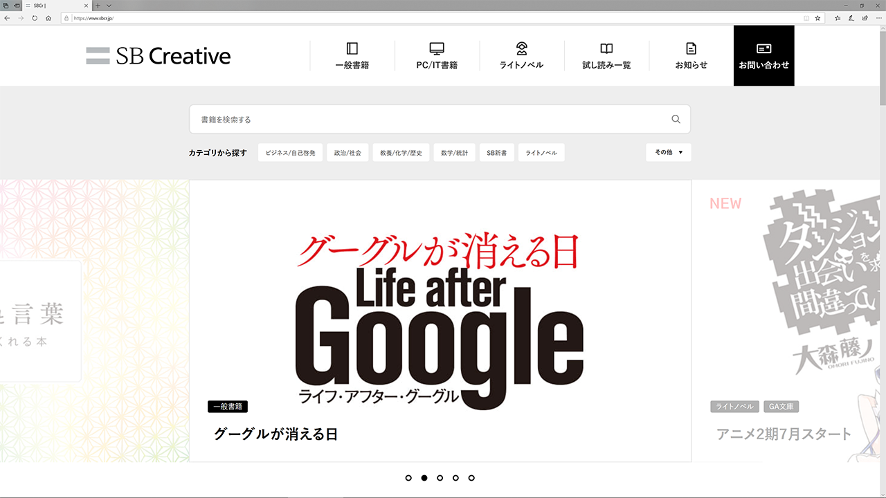Filter by 数学/統計 category
Screen dimensions: 886x498
point(454,152)
